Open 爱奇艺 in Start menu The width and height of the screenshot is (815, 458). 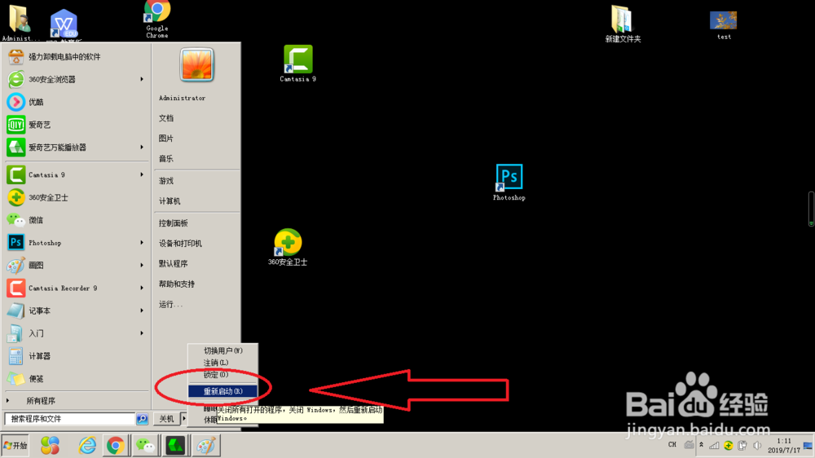pyautogui.click(x=77, y=125)
